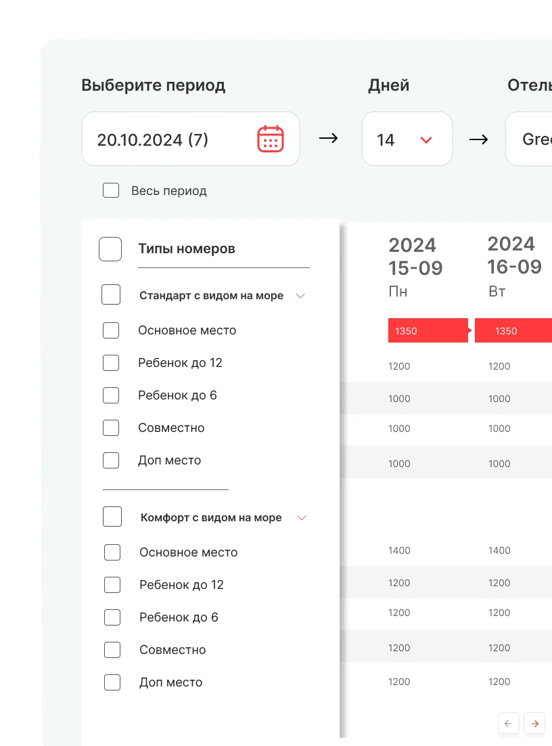The width and height of the screenshot is (552, 746).
Task: Collapse 'Комфорт с видом на море' chevron
Action: pos(302,518)
